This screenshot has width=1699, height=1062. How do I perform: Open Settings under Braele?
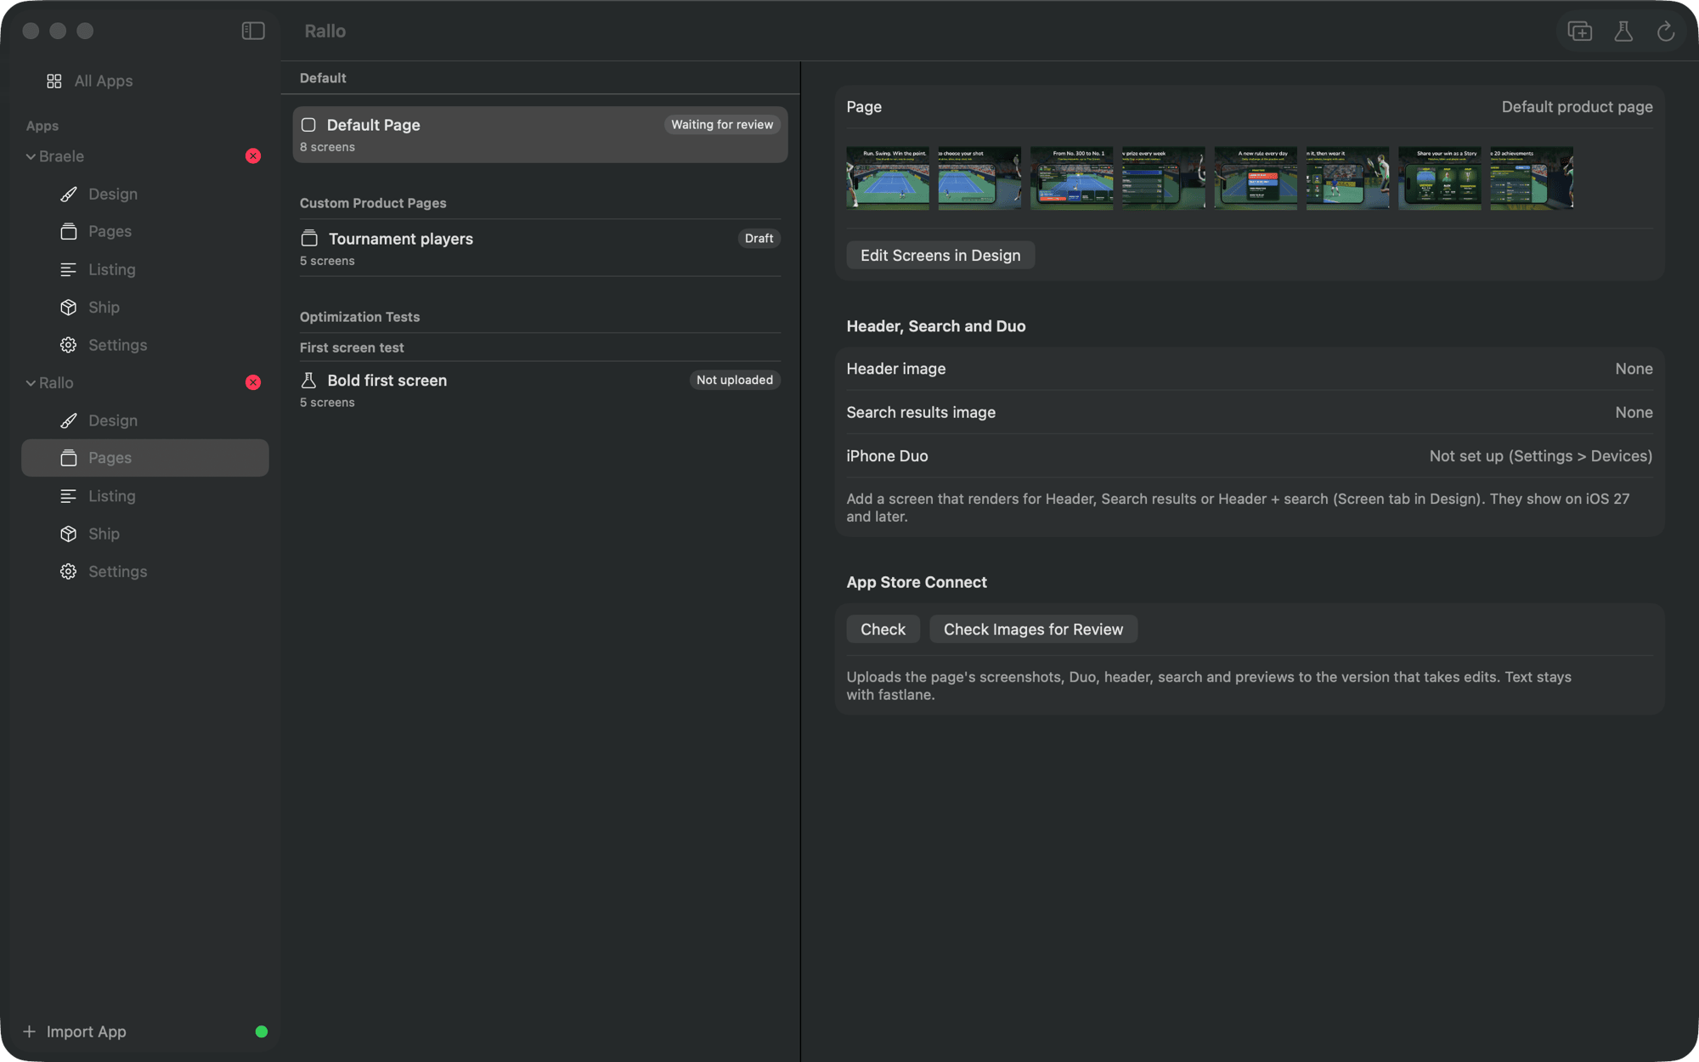[145, 345]
